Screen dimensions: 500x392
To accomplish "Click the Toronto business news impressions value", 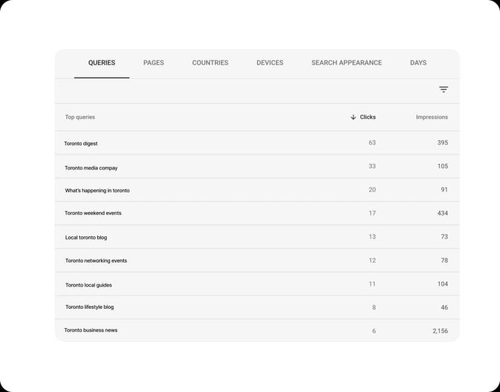I will click(x=440, y=330).
